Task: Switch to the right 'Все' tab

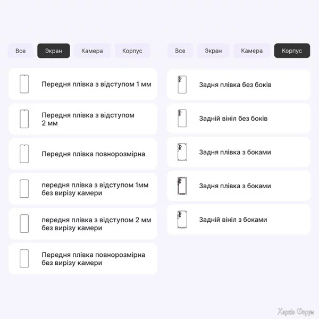Action: (180, 51)
